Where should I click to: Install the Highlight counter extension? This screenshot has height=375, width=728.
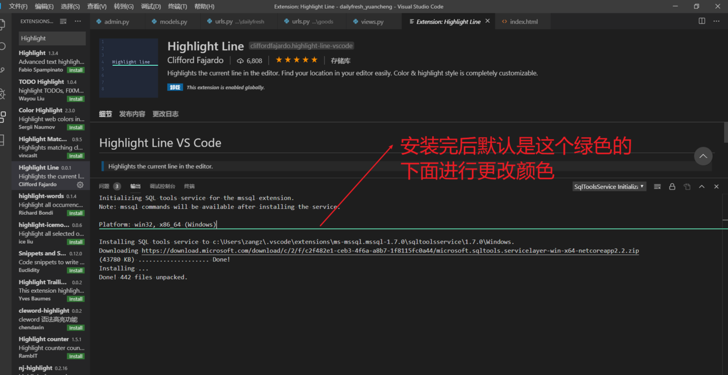click(x=76, y=356)
